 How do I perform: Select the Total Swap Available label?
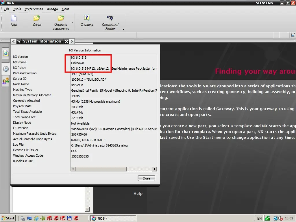click(27, 112)
